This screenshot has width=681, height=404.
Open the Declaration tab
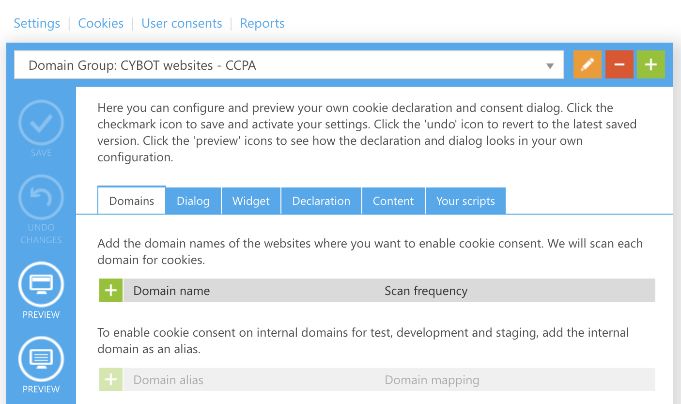[321, 201]
